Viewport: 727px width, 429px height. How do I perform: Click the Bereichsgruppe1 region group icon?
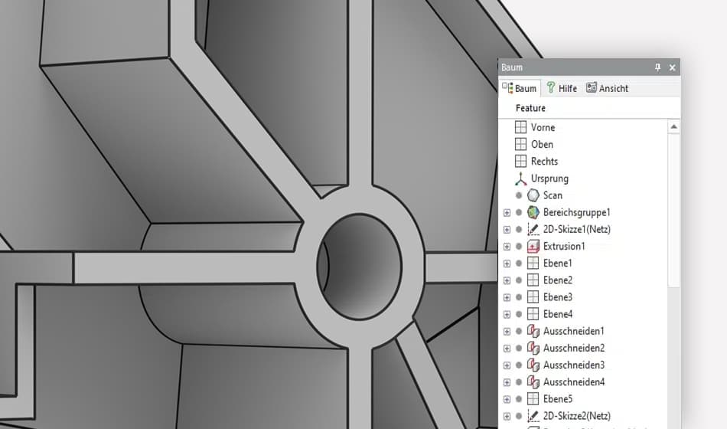tap(533, 212)
